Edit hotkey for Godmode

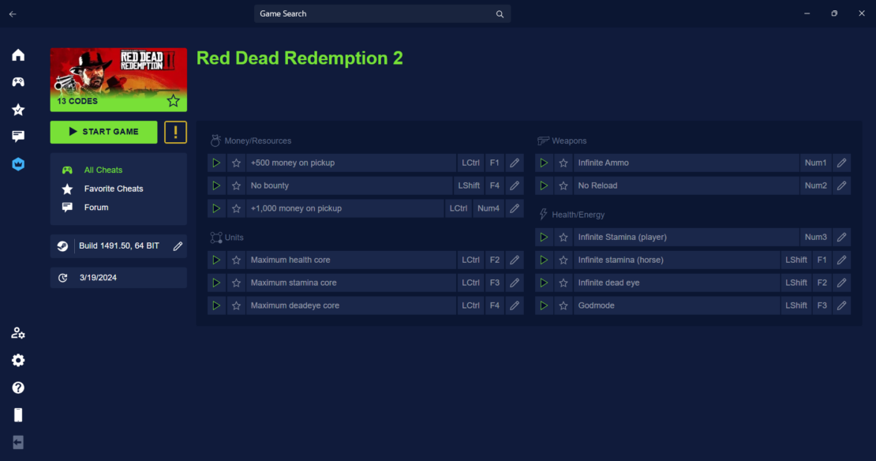tap(842, 305)
